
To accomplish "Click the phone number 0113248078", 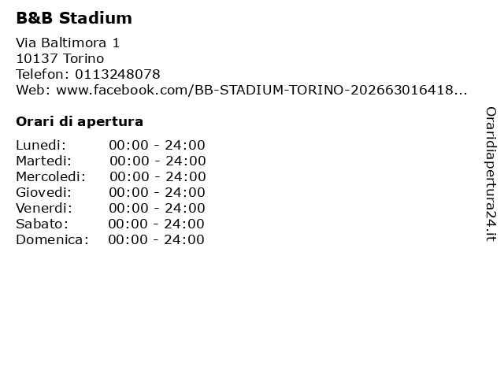I will click(117, 74).
